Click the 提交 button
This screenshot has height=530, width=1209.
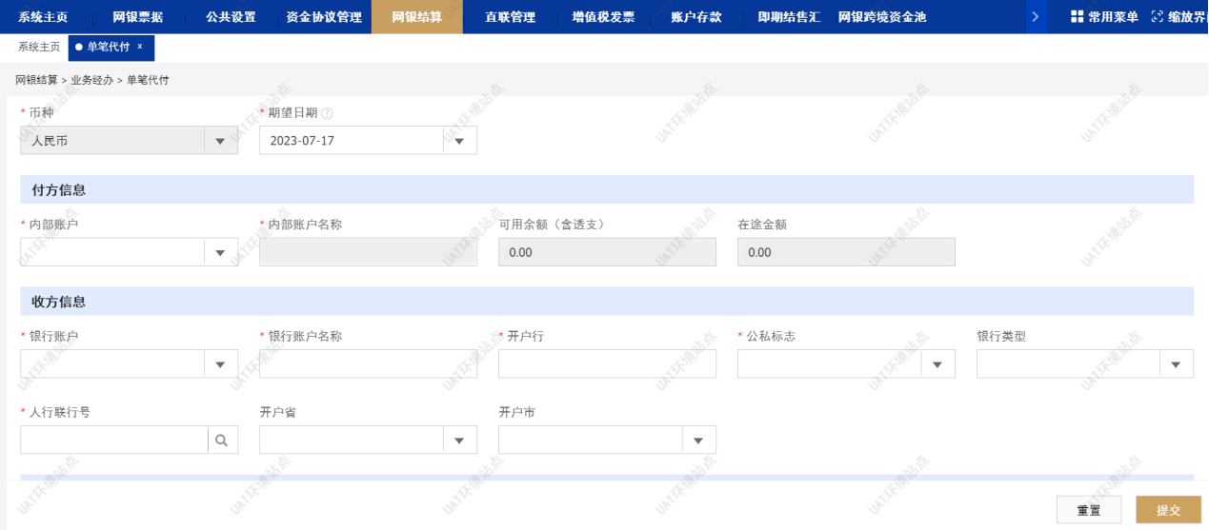point(1168,510)
